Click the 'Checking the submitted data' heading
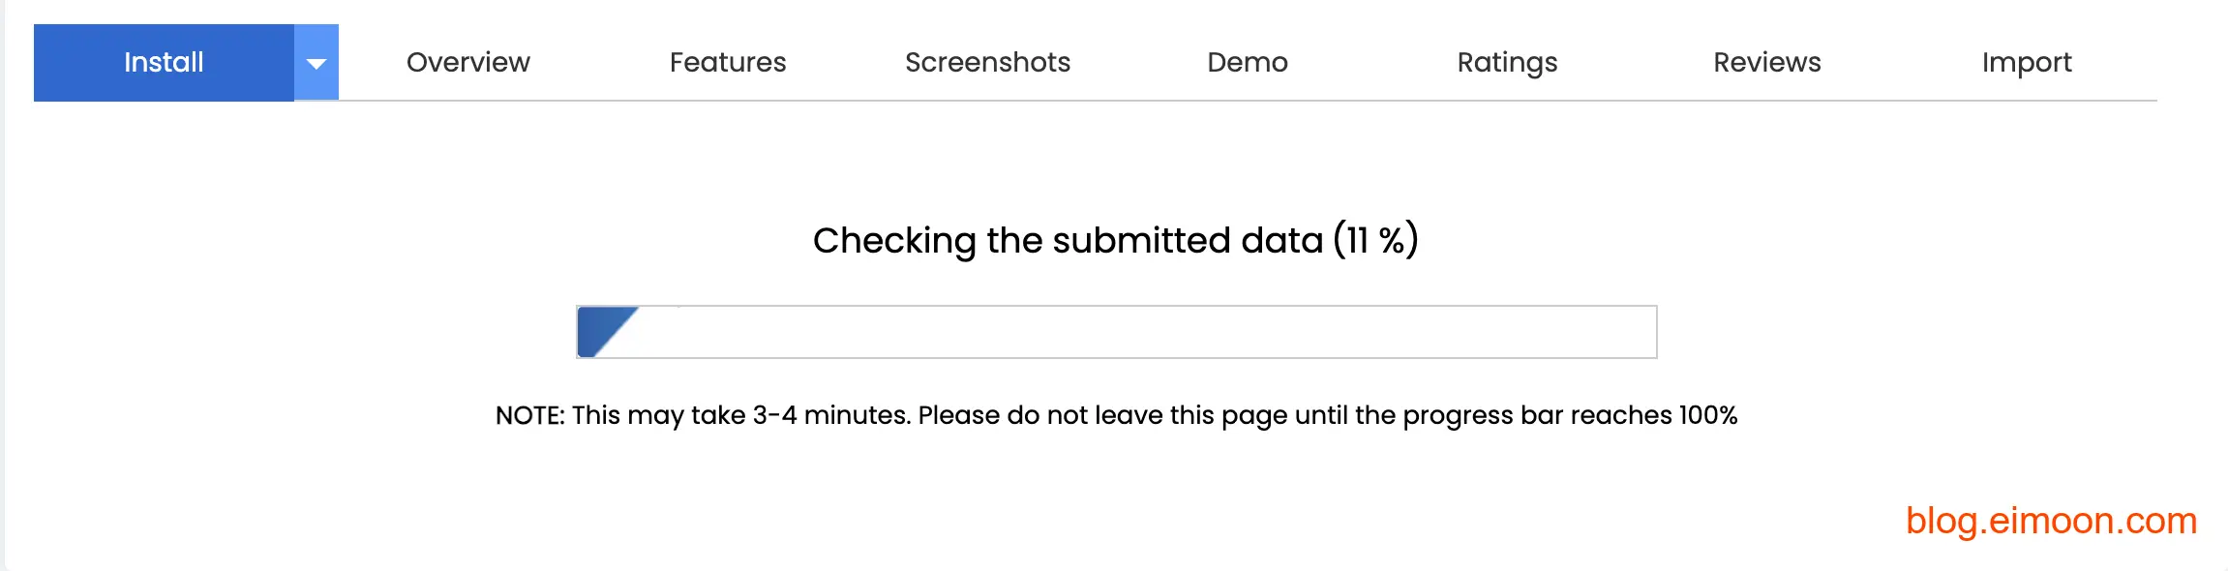Image resolution: width=2228 pixels, height=571 pixels. pyautogui.click(x=1067, y=240)
